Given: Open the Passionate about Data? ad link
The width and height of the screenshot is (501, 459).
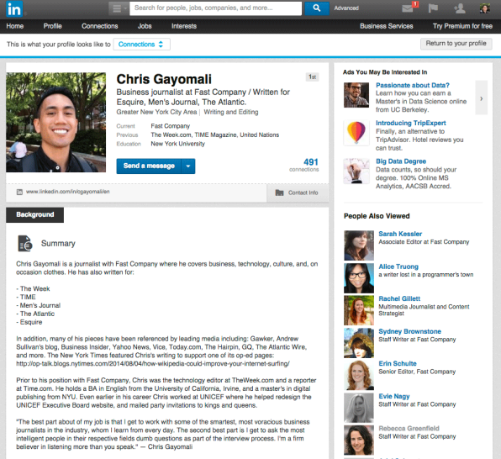Looking at the screenshot, I should [x=413, y=86].
